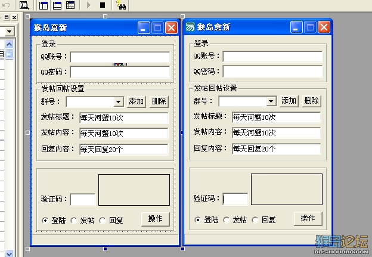Viewport: 372px width, 257px height.
Task: Select the left-sidebar window layout icon
Action: click(44, 5)
